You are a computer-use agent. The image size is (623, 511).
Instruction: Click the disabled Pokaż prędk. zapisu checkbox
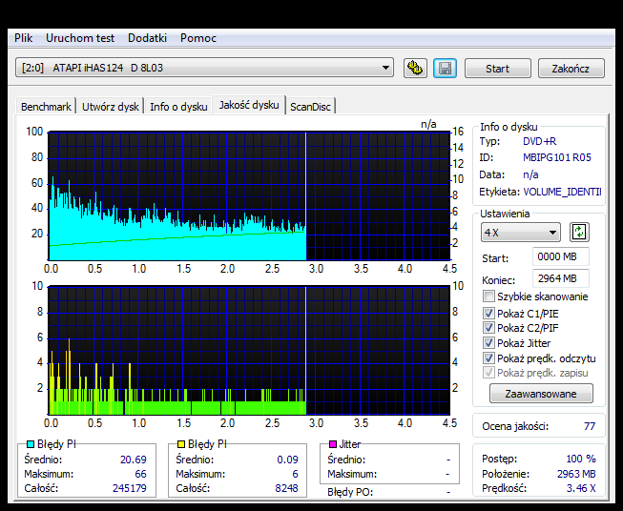[488, 373]
